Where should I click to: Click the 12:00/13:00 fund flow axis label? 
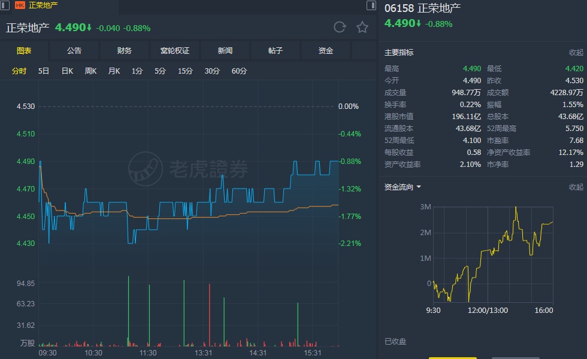click(488, 311)
